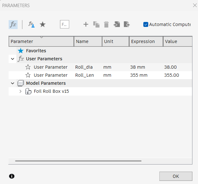
Task: Click the Roll_Len name cell
Action: [84, 75]
